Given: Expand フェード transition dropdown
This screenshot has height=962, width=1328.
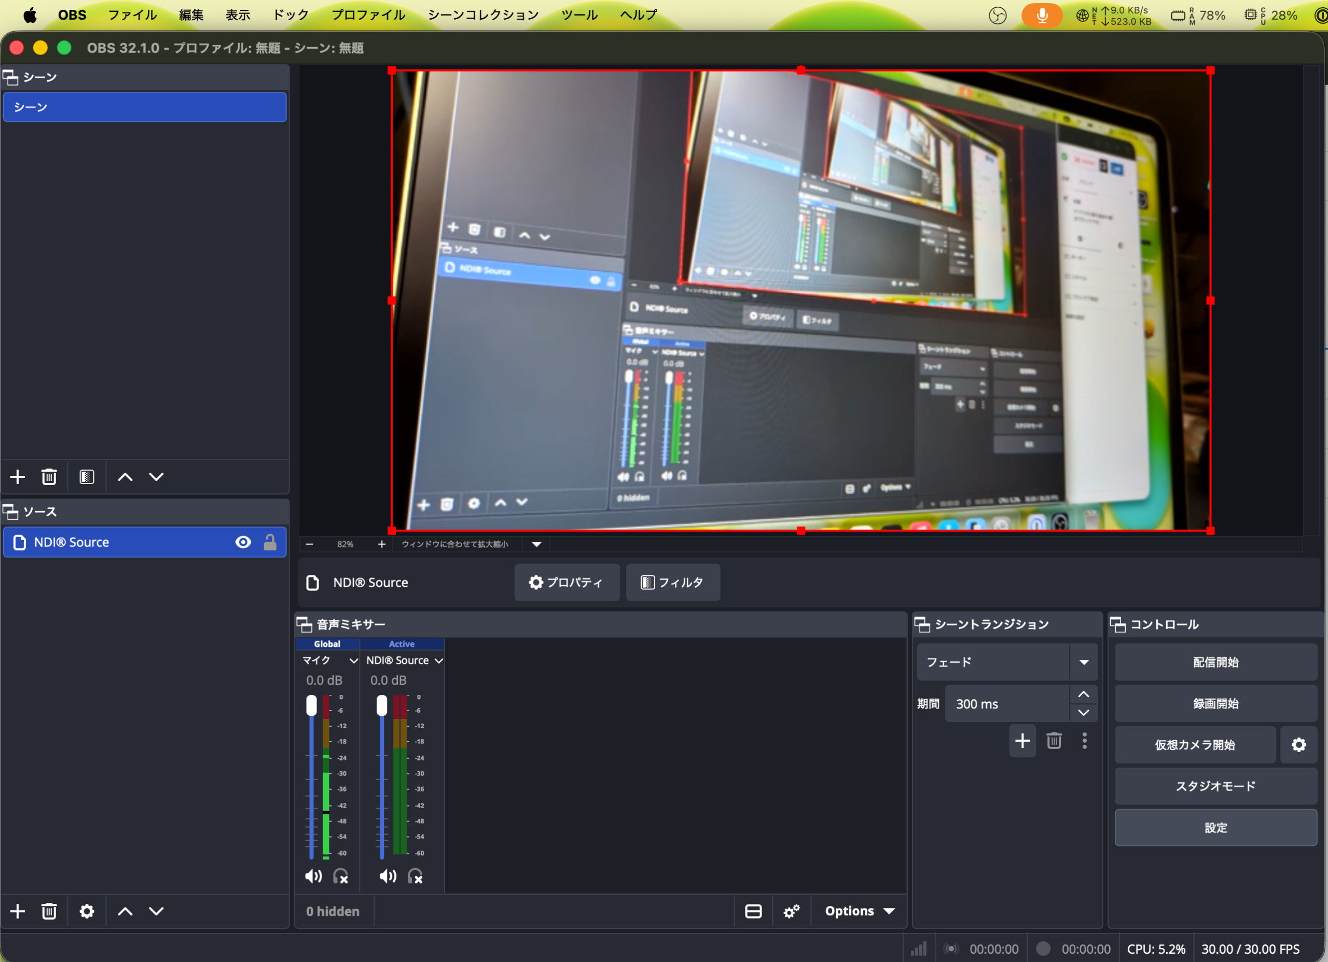Looking at the screenshot, I should pyautogui.click(x=1083, y=662).
